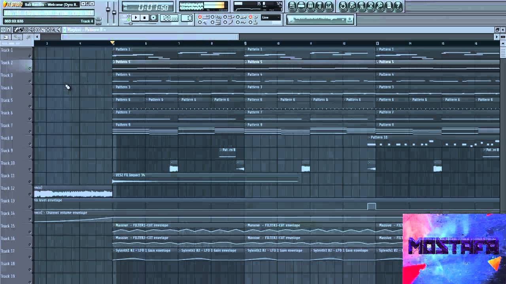This screenshot has height=284, width=506.
Task: Mute Track 5 using its LED
Action: 30,106
